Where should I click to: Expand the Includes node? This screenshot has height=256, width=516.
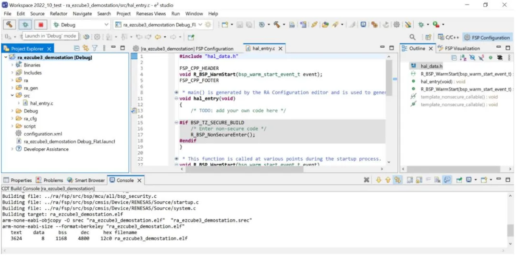click(x=12, y=73)
